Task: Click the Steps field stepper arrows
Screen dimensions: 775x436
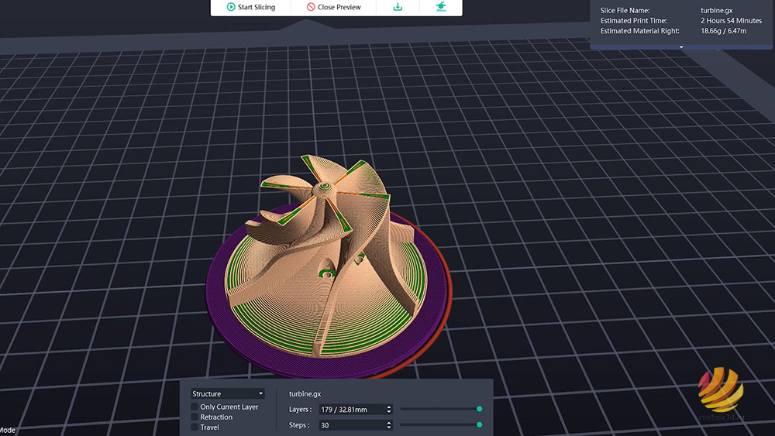Action: (389, 425)
